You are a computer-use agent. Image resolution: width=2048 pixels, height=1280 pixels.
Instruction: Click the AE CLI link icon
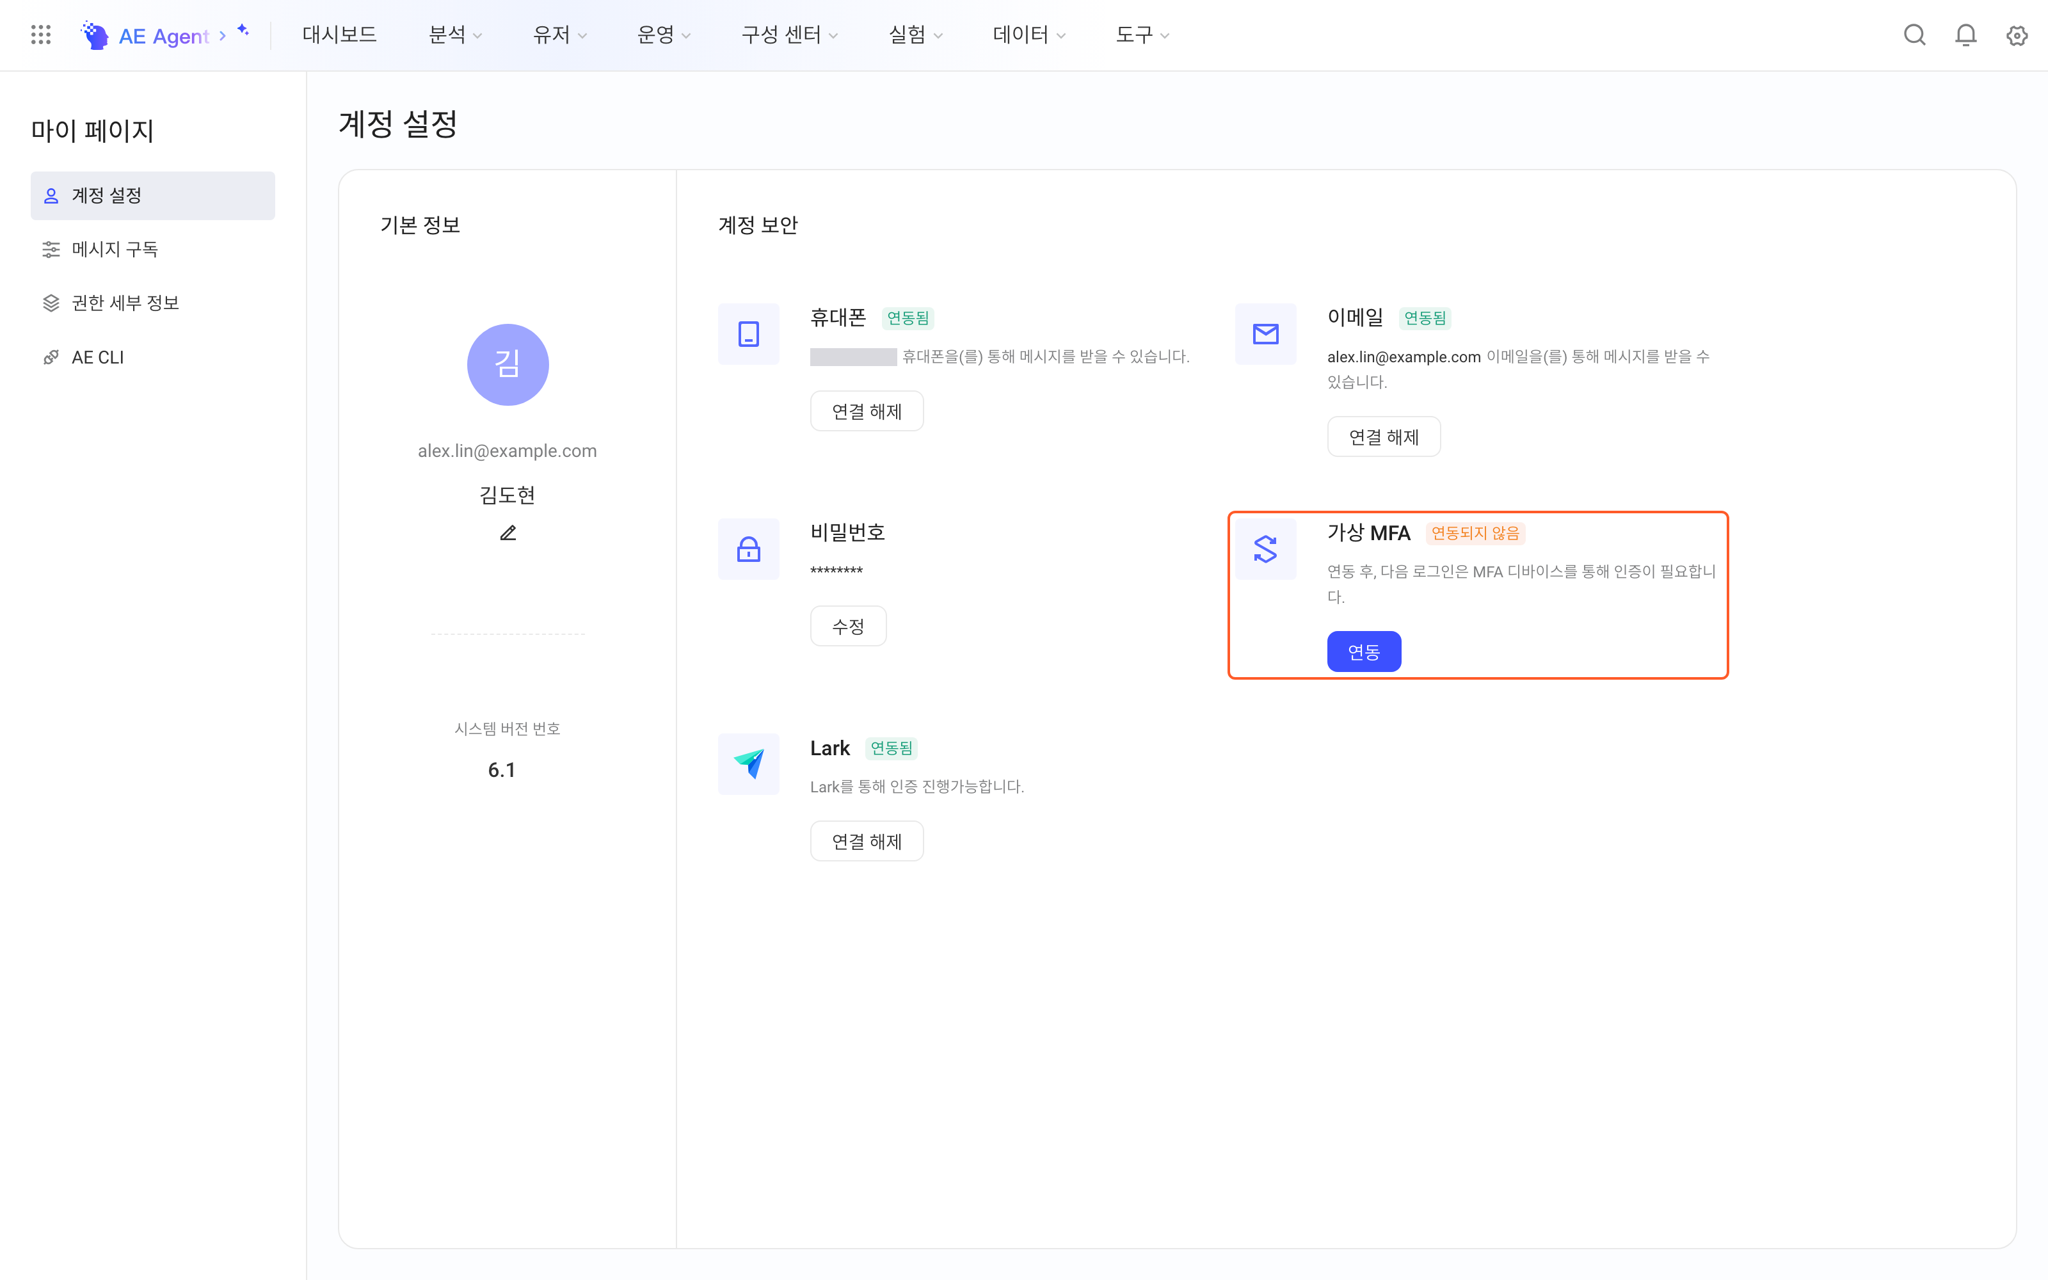point(51,357)
